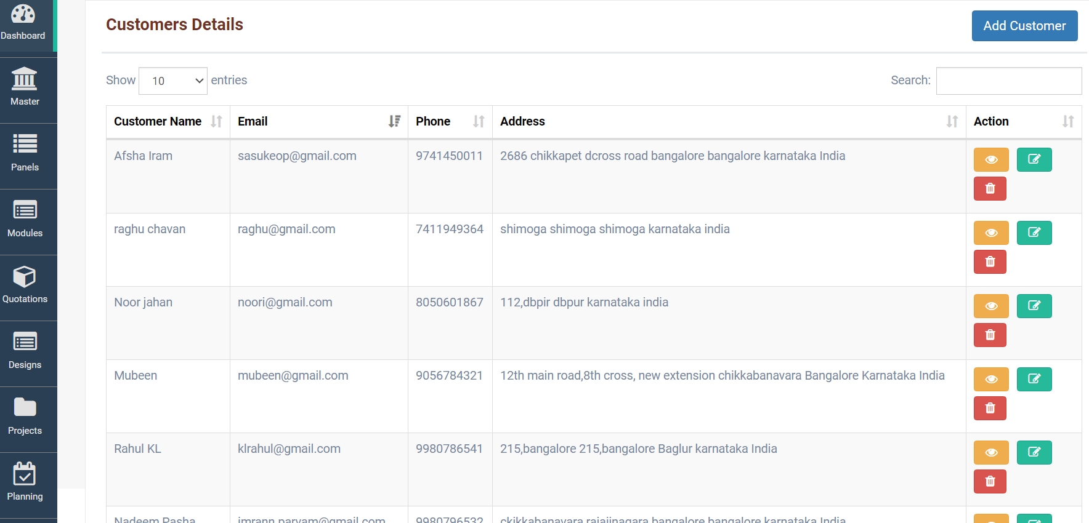Delete customer Noor jahan
This screenshot has width=1089, height=523.
coord(990,335)
